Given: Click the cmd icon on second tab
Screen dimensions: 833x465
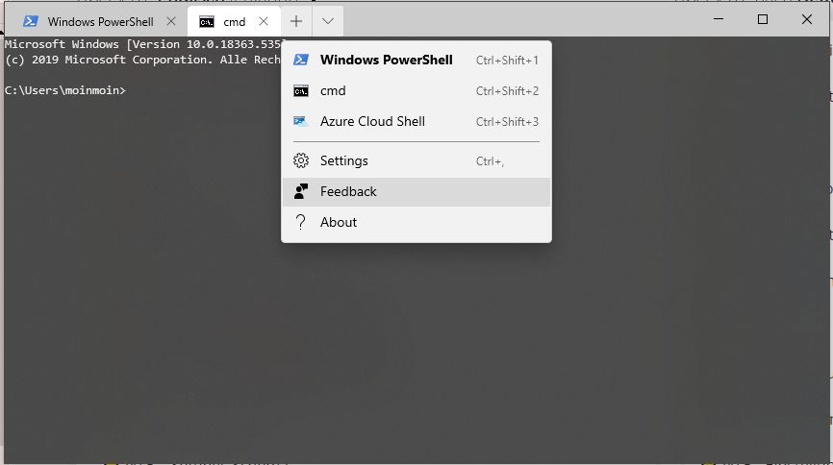Looking at the screenshot, I should tap(207, 22).
